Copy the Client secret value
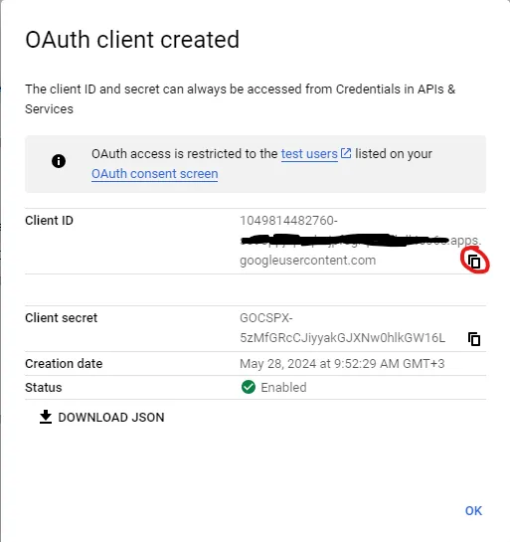This screenshot has width=510, height=542. click(474, 339)
